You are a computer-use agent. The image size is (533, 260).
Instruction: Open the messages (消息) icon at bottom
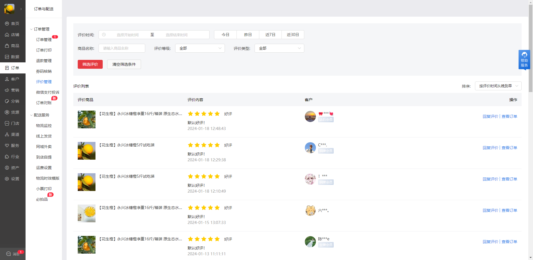pos(9,254)
